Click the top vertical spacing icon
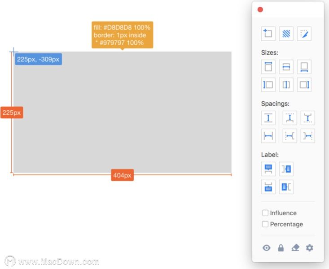The height and width of the screenshot is (269, 329). pos(290,118)
